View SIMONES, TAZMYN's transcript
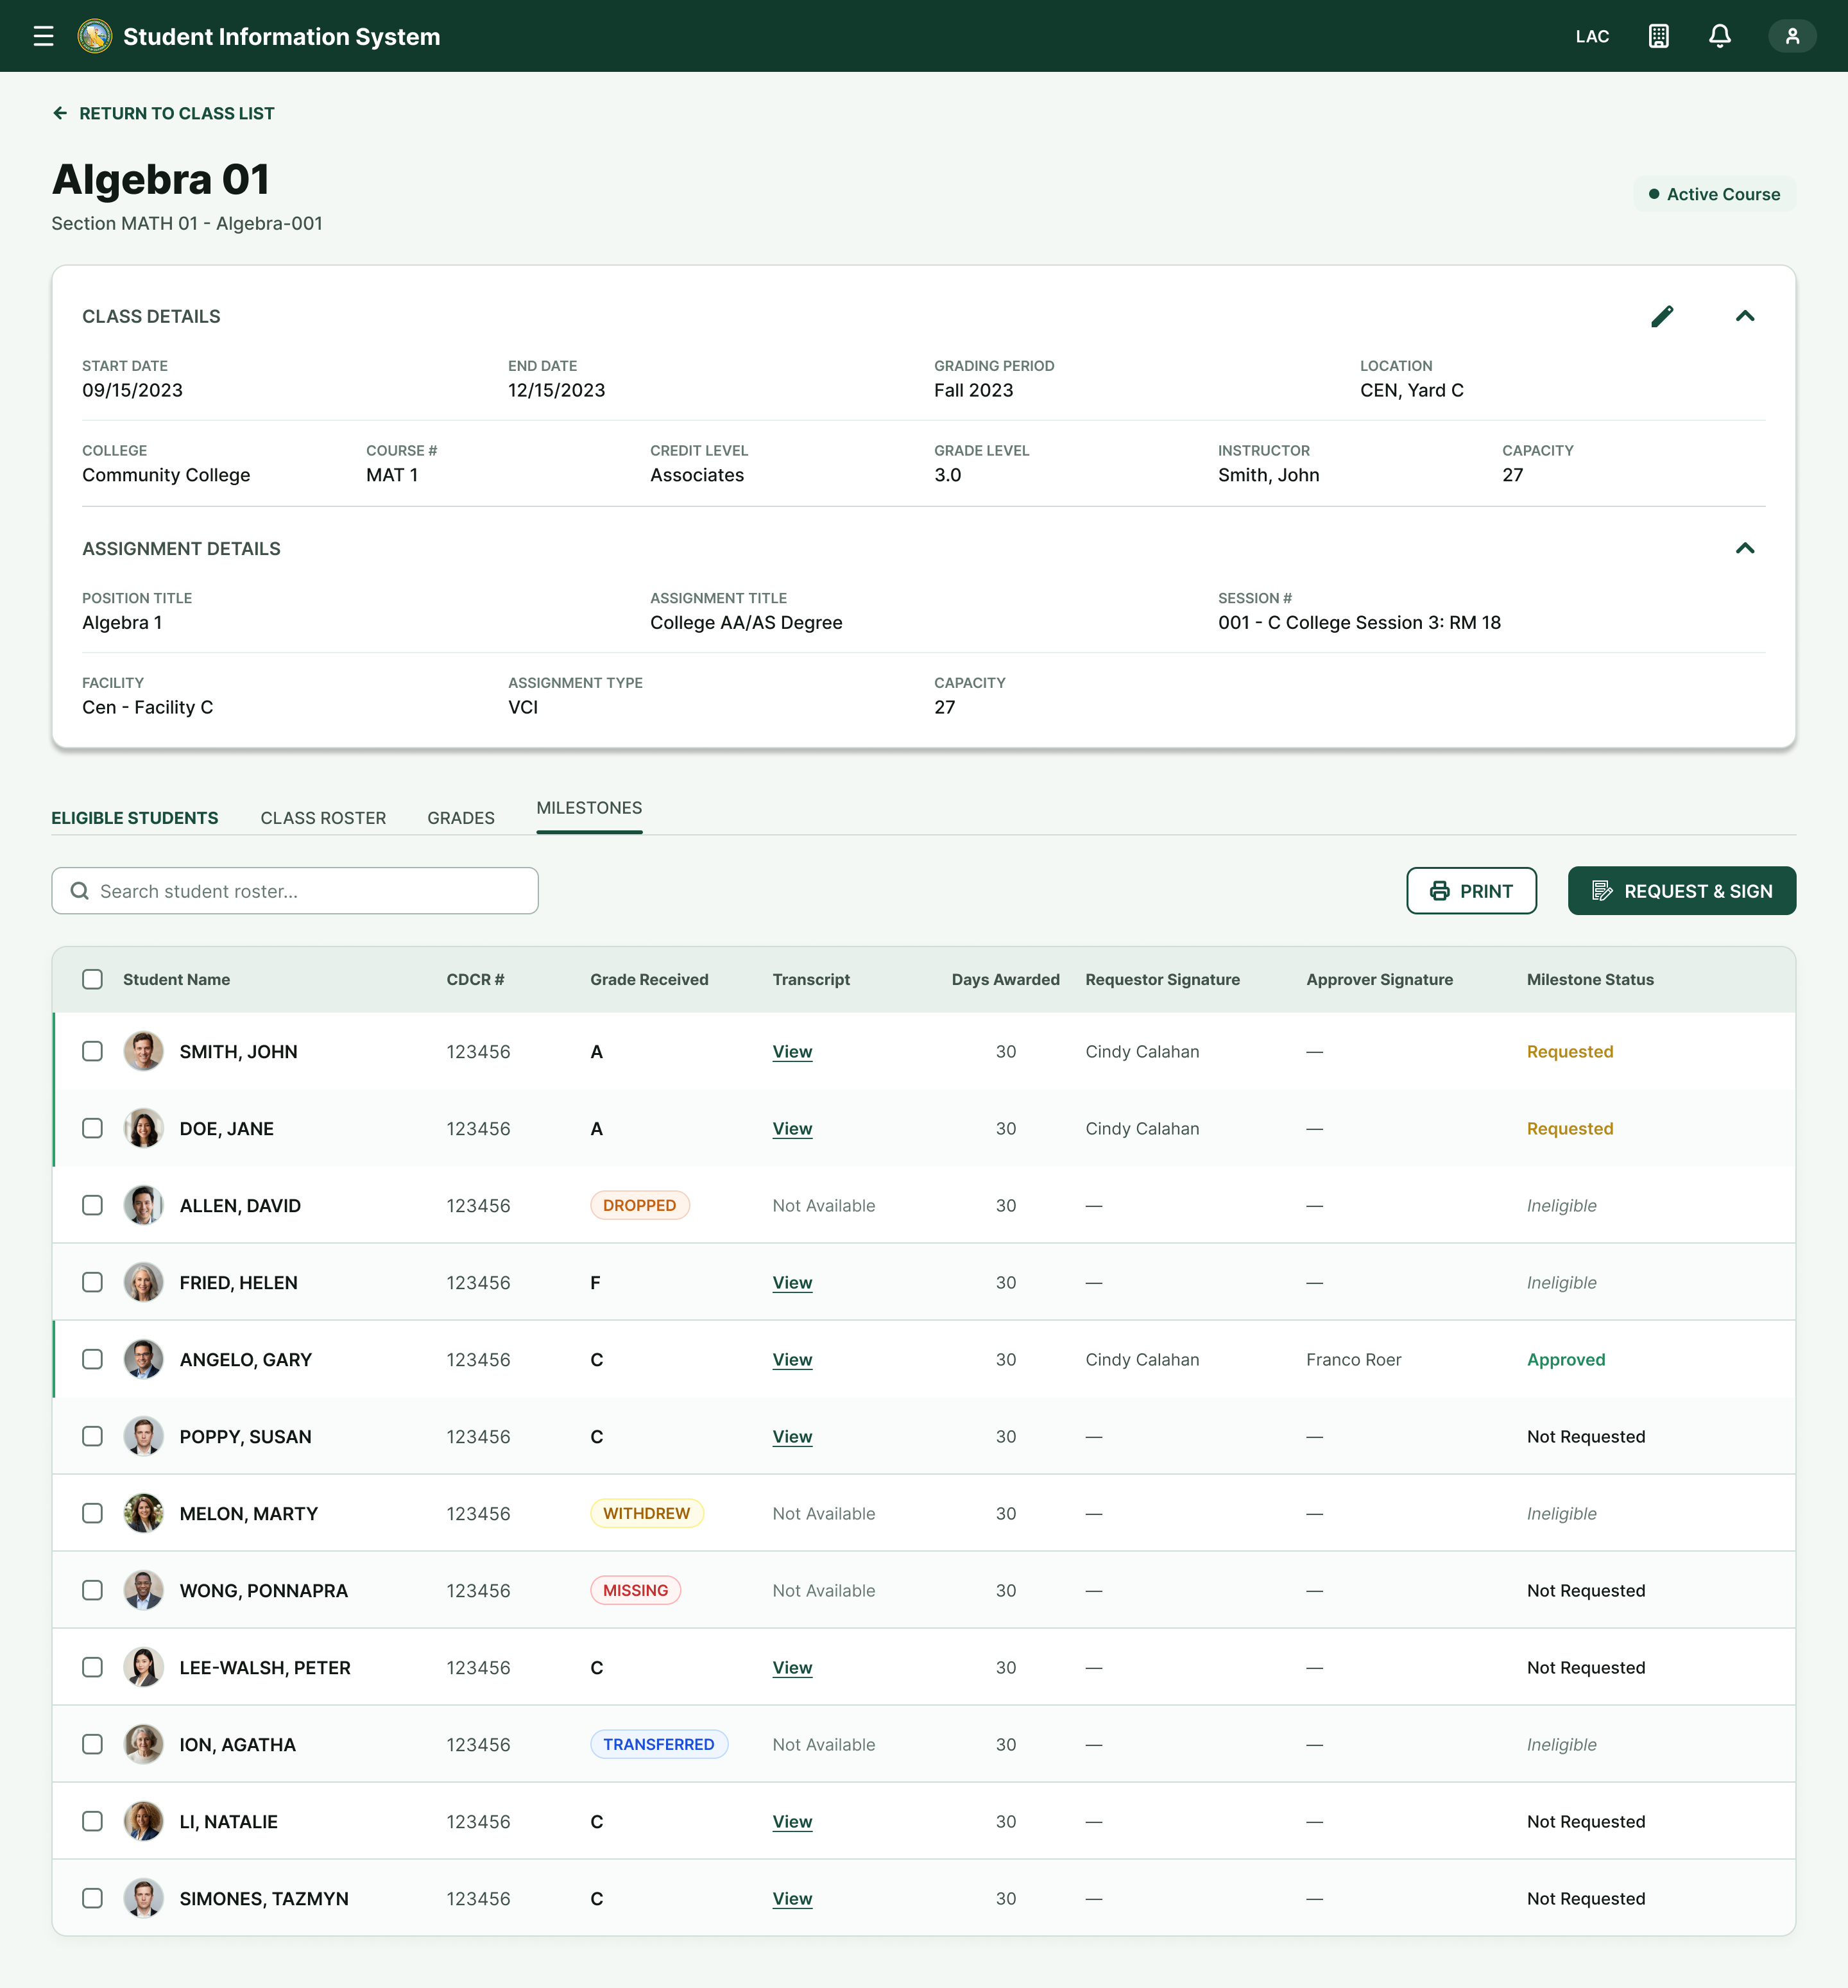Viewport: 1848px width, 1988px height. [x=792, y=1898]
